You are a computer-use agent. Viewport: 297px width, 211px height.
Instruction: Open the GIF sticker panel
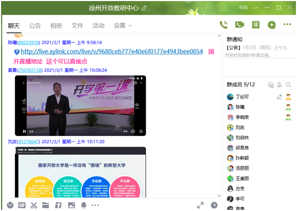[22, 205]
